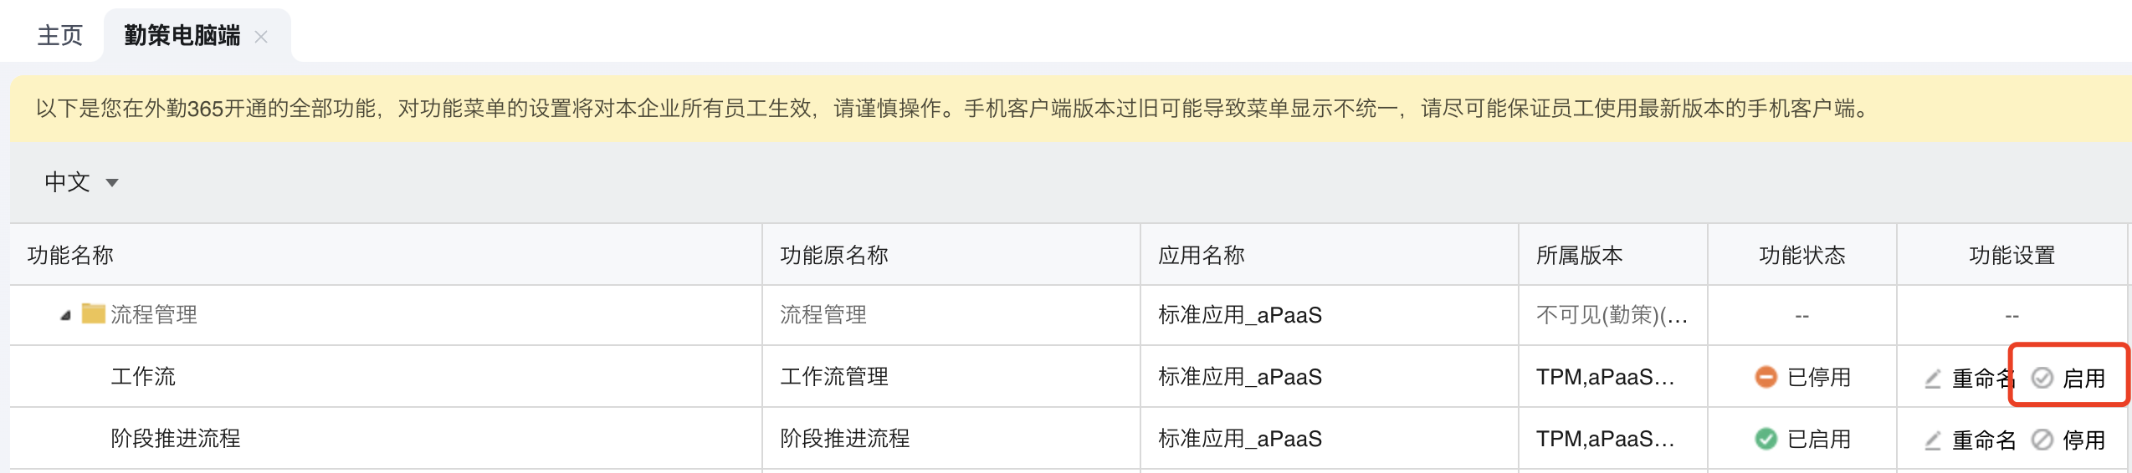Rename the 阶段推进流程 function

(x=1970, y=440)
